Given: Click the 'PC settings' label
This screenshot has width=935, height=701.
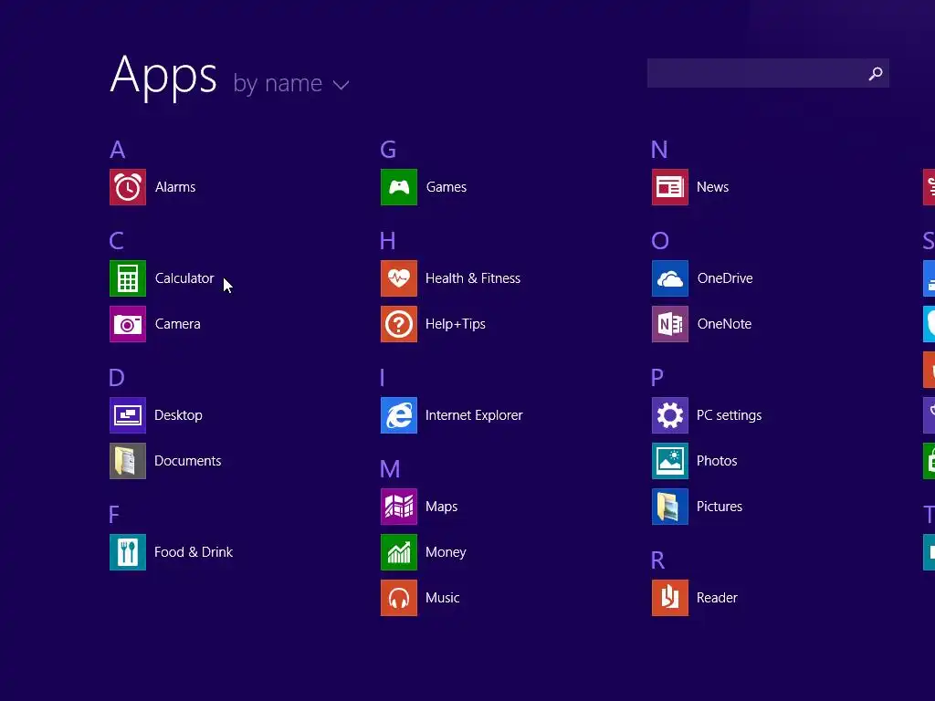Looking at the screenshot, I should pos(730,415).
